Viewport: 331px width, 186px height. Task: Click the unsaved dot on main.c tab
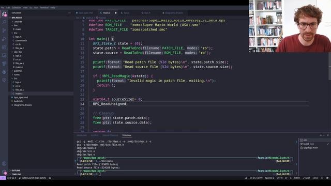[116, 13]
